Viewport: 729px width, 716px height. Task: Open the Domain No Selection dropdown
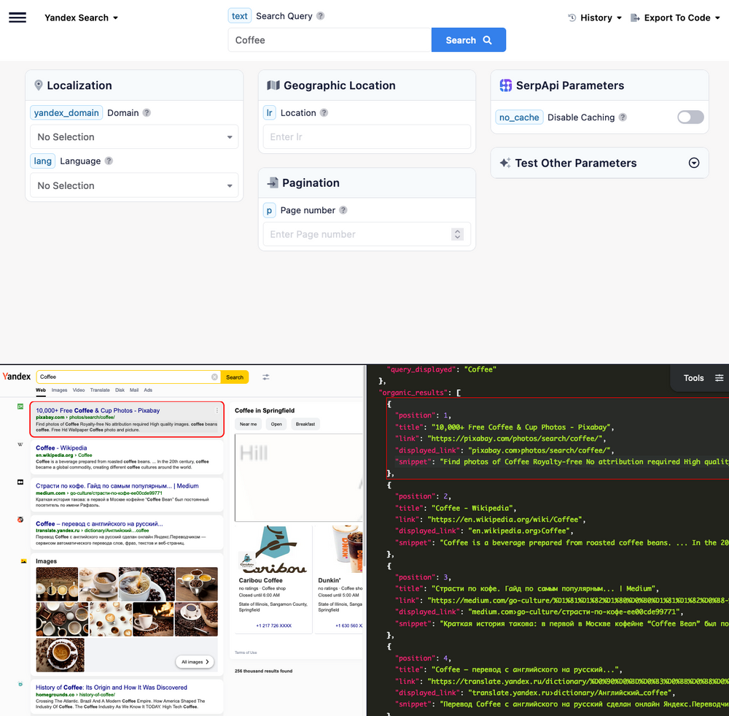pos(134,136)
